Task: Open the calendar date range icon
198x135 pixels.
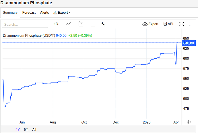Action: (81, 24)
